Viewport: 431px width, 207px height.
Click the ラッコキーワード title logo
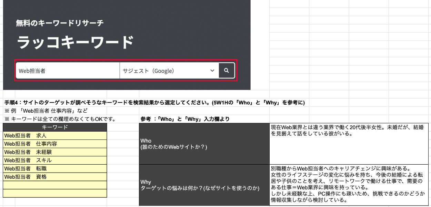coord(75,42)
